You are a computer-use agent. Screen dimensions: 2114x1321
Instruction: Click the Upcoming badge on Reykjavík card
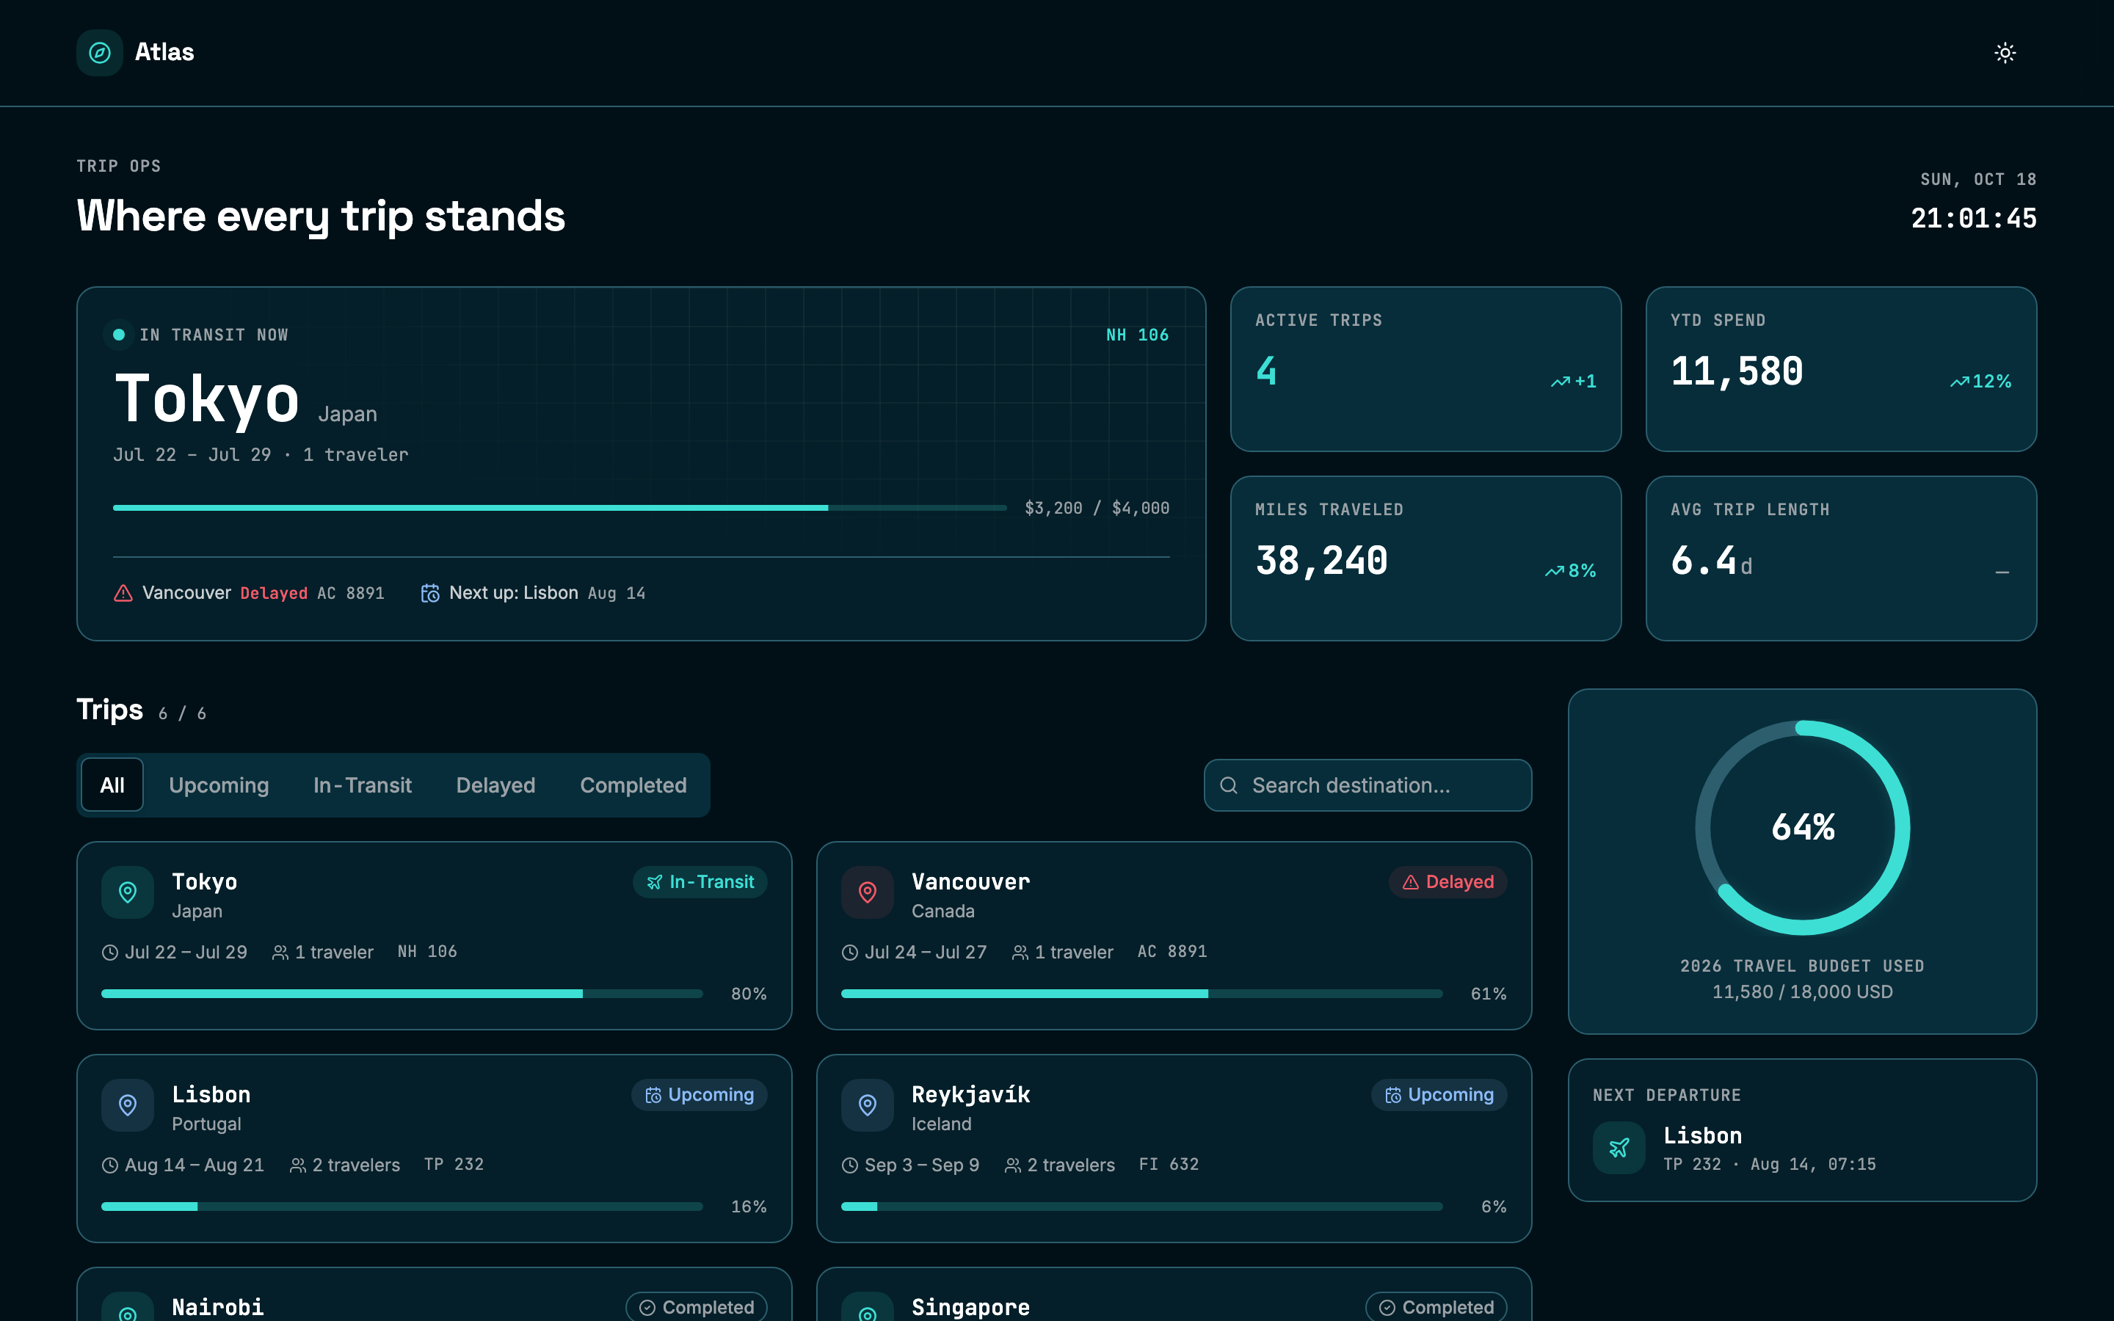(x=1439, y=1095)
